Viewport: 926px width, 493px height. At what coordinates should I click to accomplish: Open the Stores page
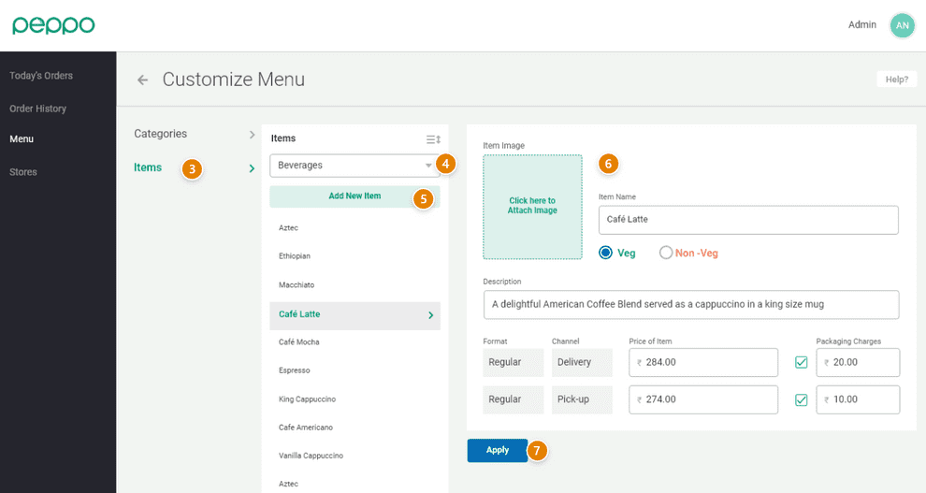23,172
